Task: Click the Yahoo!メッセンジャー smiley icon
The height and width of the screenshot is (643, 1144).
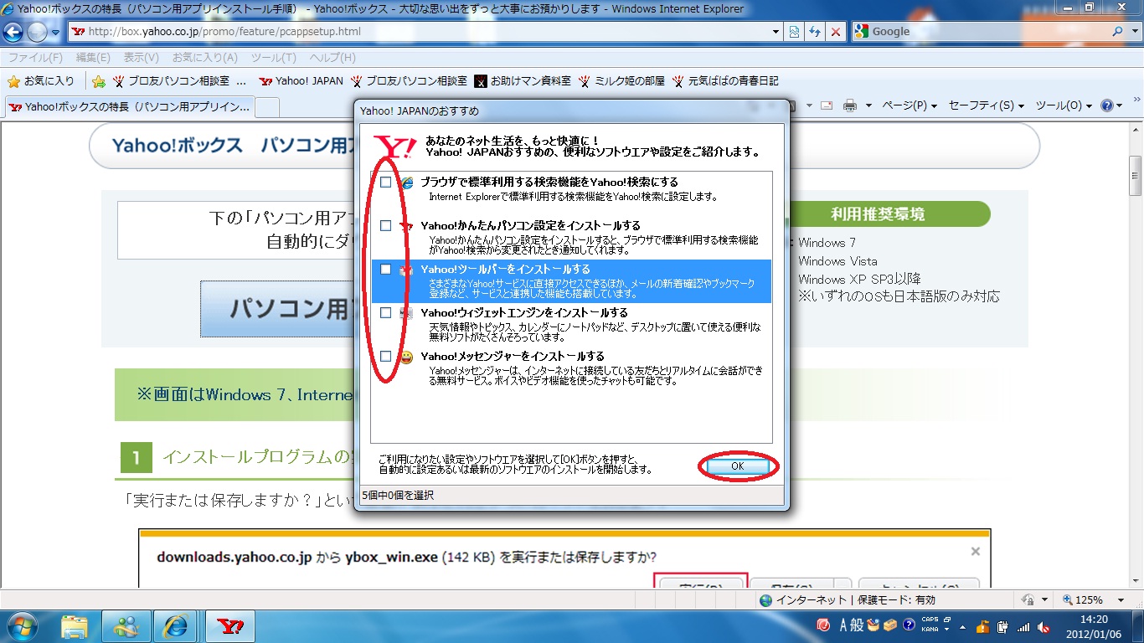Action: coord(407,358)
